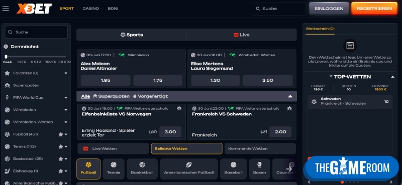The width and height of the screenshot is (402, 185).
Task: Expand the Basketball (25) dropdown arrow
Action: [x=66, y=159]
